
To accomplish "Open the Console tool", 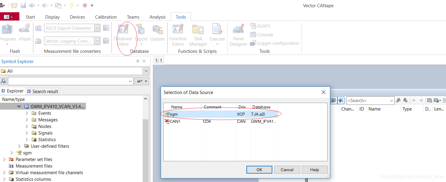I will 261,35.
